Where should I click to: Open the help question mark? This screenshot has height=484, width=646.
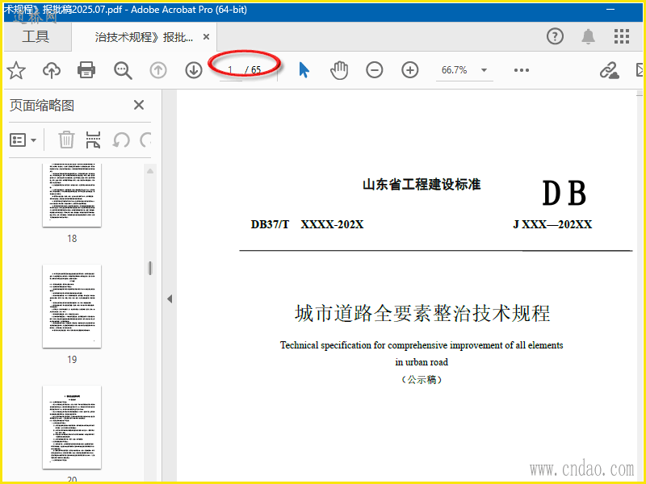555,36
